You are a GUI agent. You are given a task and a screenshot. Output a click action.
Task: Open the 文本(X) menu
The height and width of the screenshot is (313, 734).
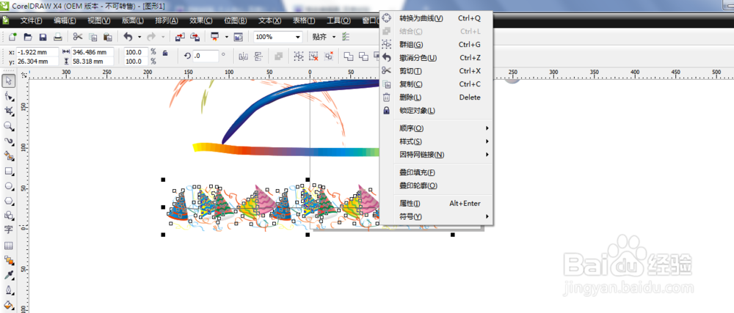click(x=270, y=21)
